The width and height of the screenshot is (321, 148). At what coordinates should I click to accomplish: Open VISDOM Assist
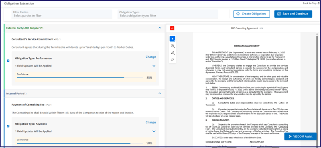tap(301, 136)
